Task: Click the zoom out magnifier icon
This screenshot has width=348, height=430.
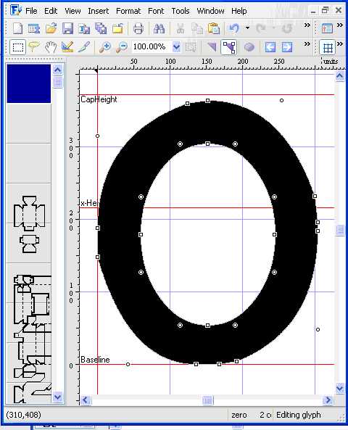Action: (122, 47)
